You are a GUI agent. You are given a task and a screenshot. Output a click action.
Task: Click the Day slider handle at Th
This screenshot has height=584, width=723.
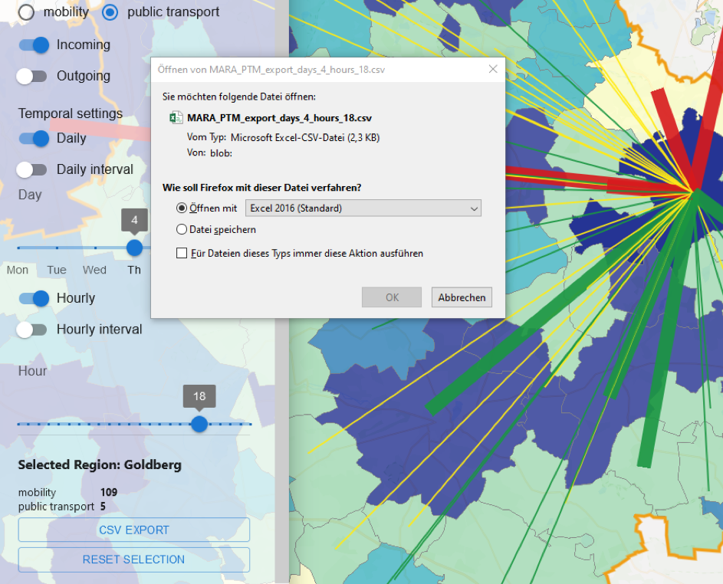point(134,248)
